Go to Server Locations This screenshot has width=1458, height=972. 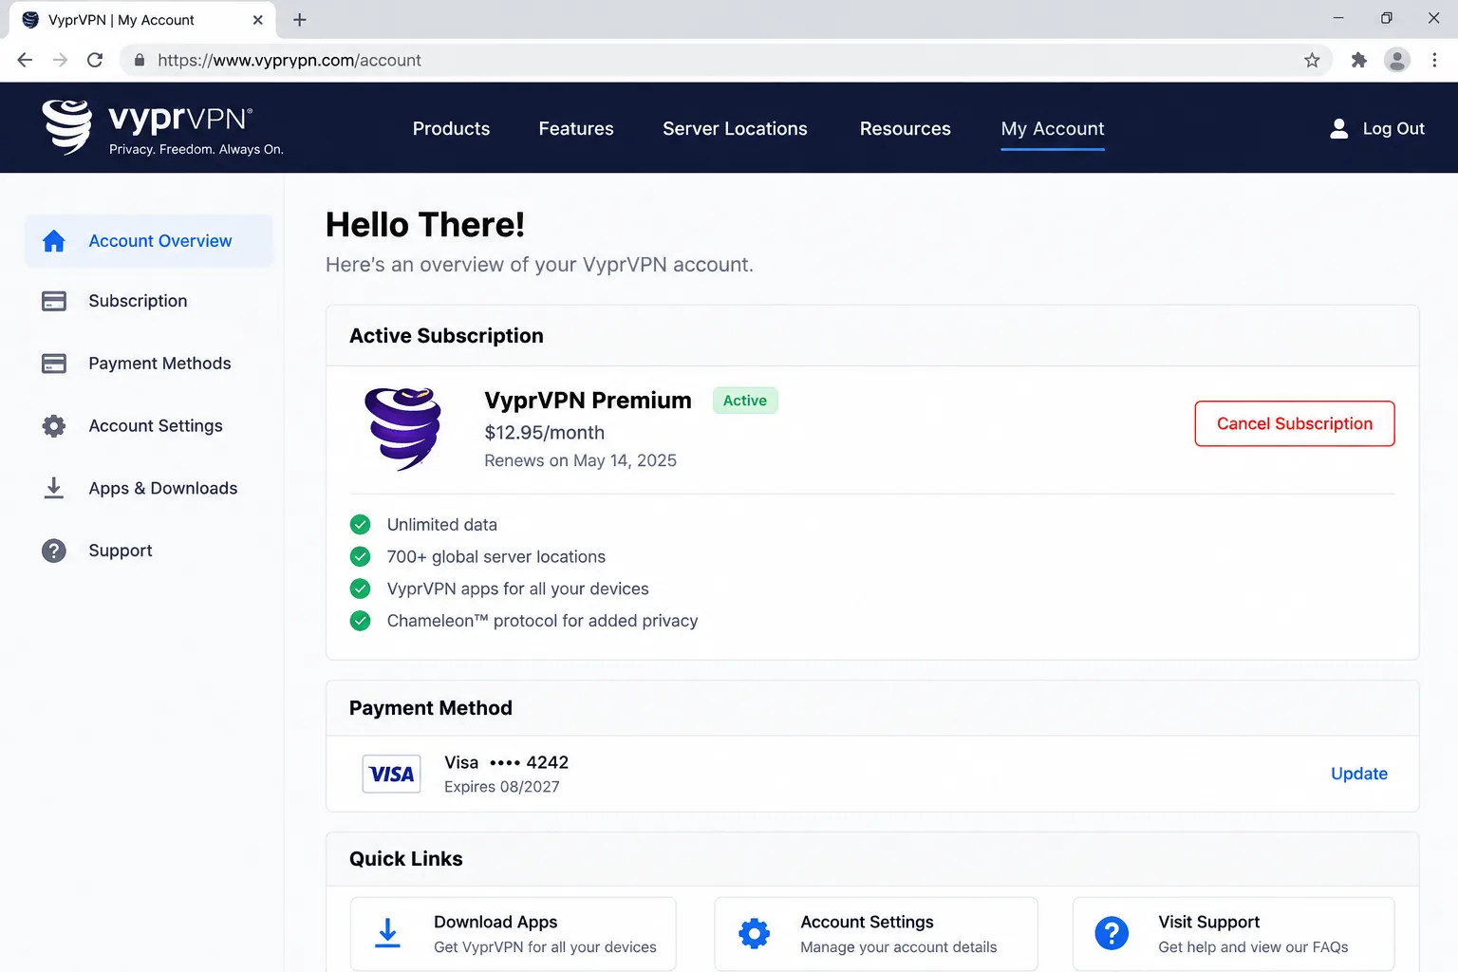point(735,128)
